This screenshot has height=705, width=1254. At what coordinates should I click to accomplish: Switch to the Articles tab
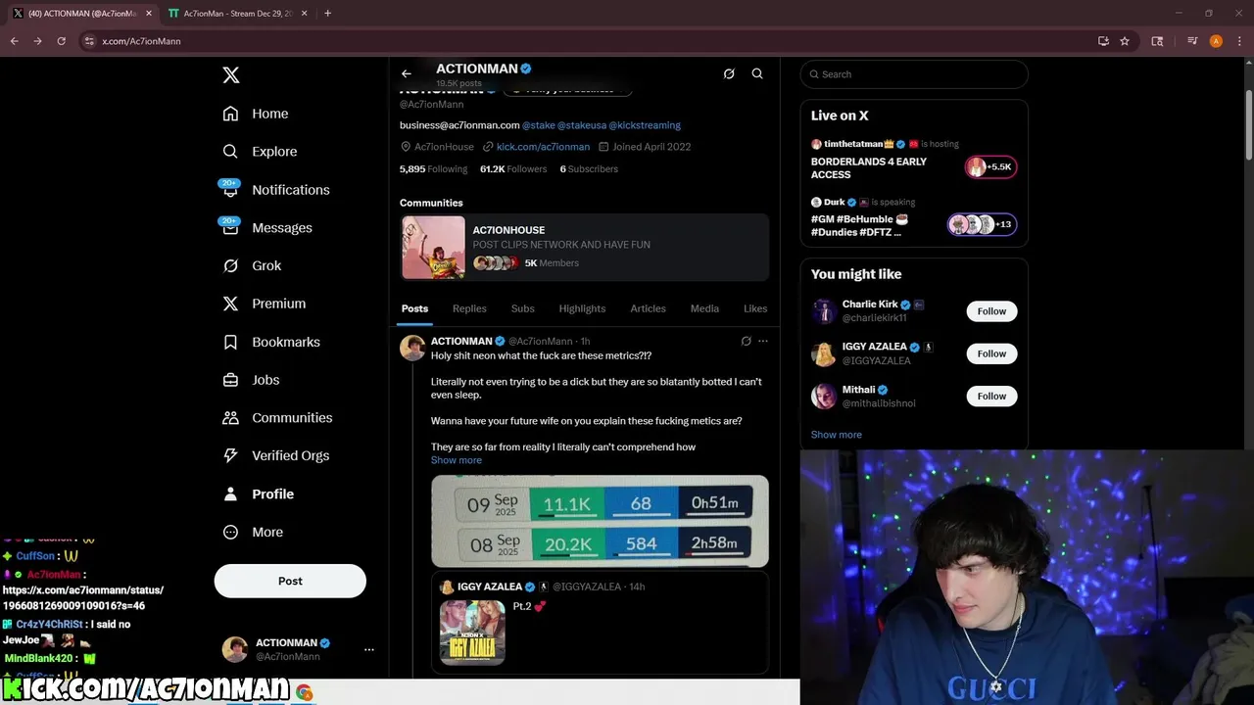point(648,308)
